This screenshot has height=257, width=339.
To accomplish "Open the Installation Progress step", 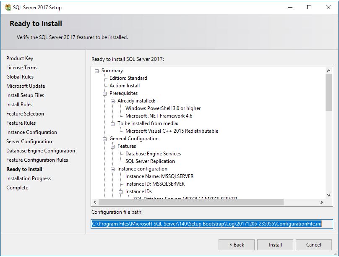I will [x=29, y=178].
